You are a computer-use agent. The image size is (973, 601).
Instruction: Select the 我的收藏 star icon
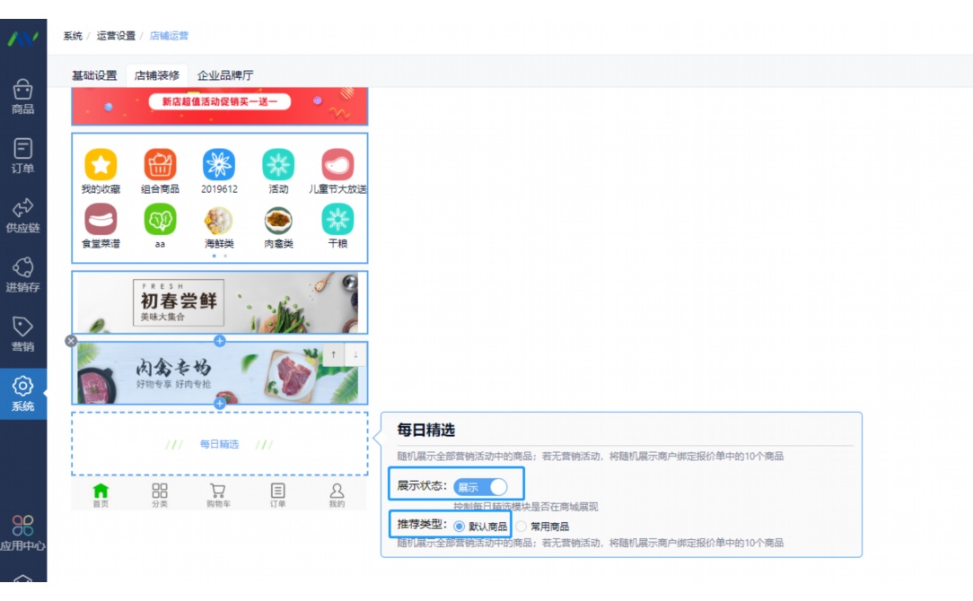[101, 164]
